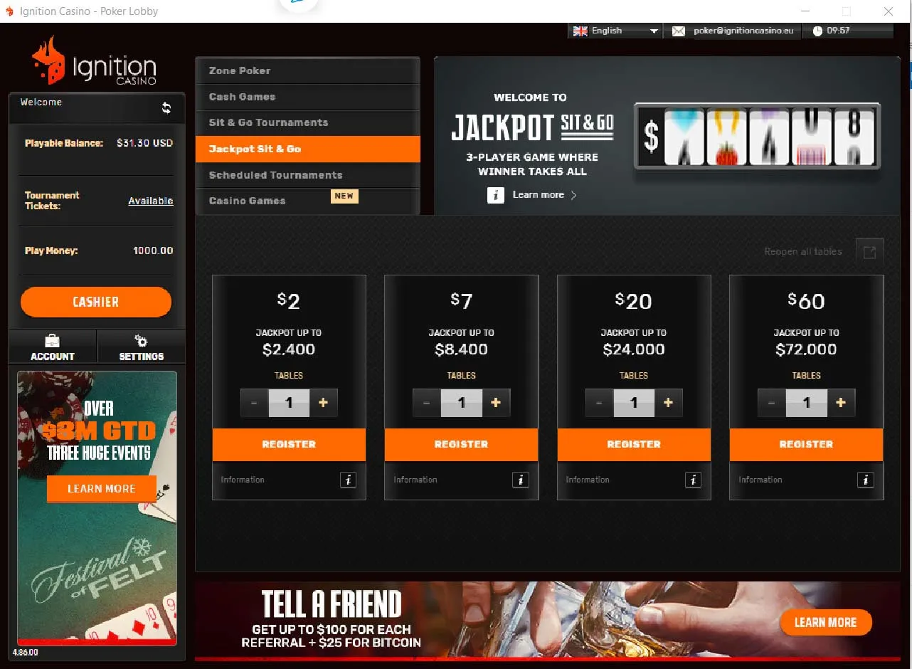The height and width of the screenshot is (669, 912).
Task: Click the UK flag language icon
Action: pyautogui.click(x=580, y=31)
